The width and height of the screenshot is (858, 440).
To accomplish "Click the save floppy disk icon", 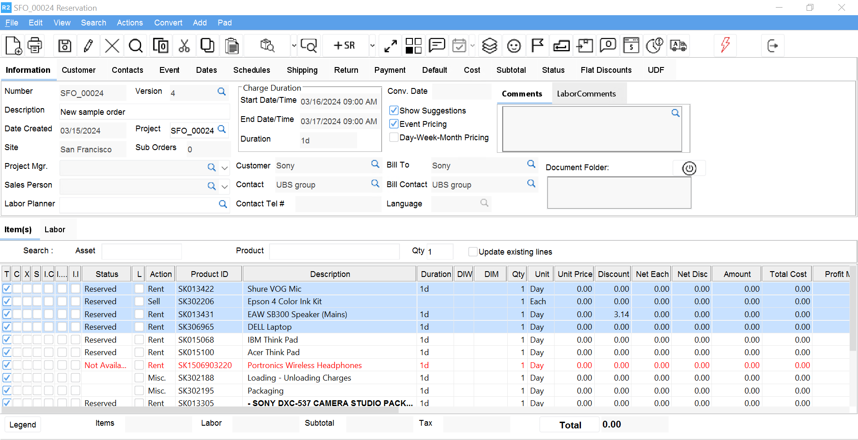I will [x=65, y=46].
